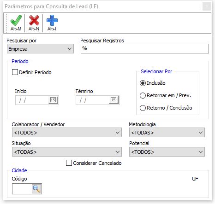Expand the Colaborador / Vendedor dropdown
This screenshot has width=215, height=204.
coord(67,133)
